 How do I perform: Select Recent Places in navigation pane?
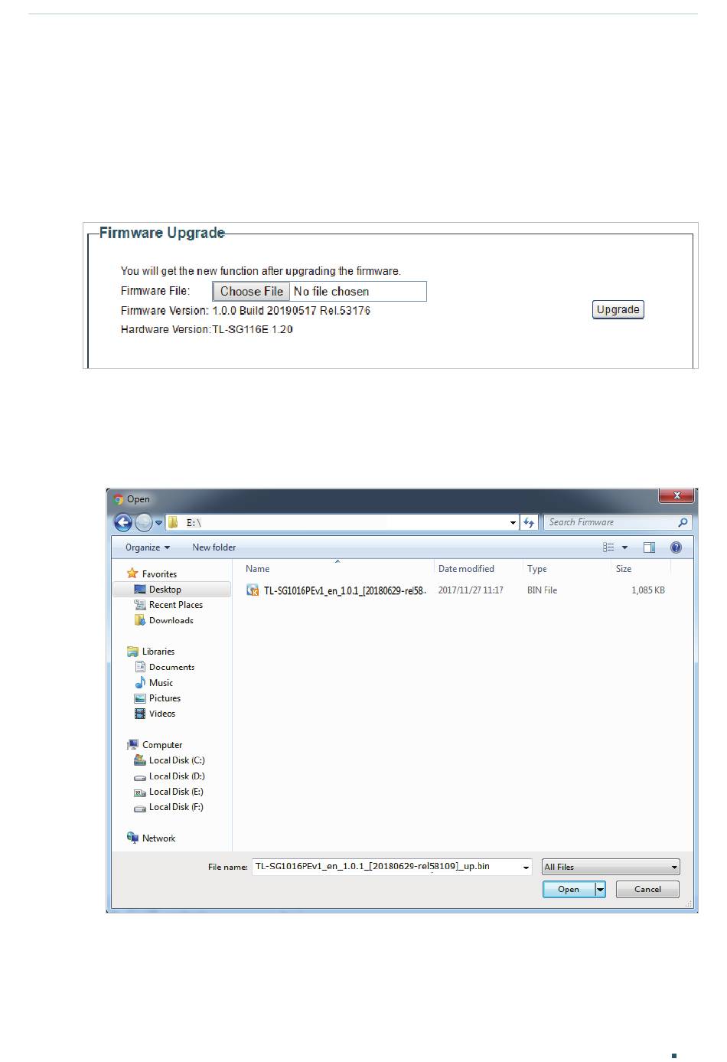176,605
